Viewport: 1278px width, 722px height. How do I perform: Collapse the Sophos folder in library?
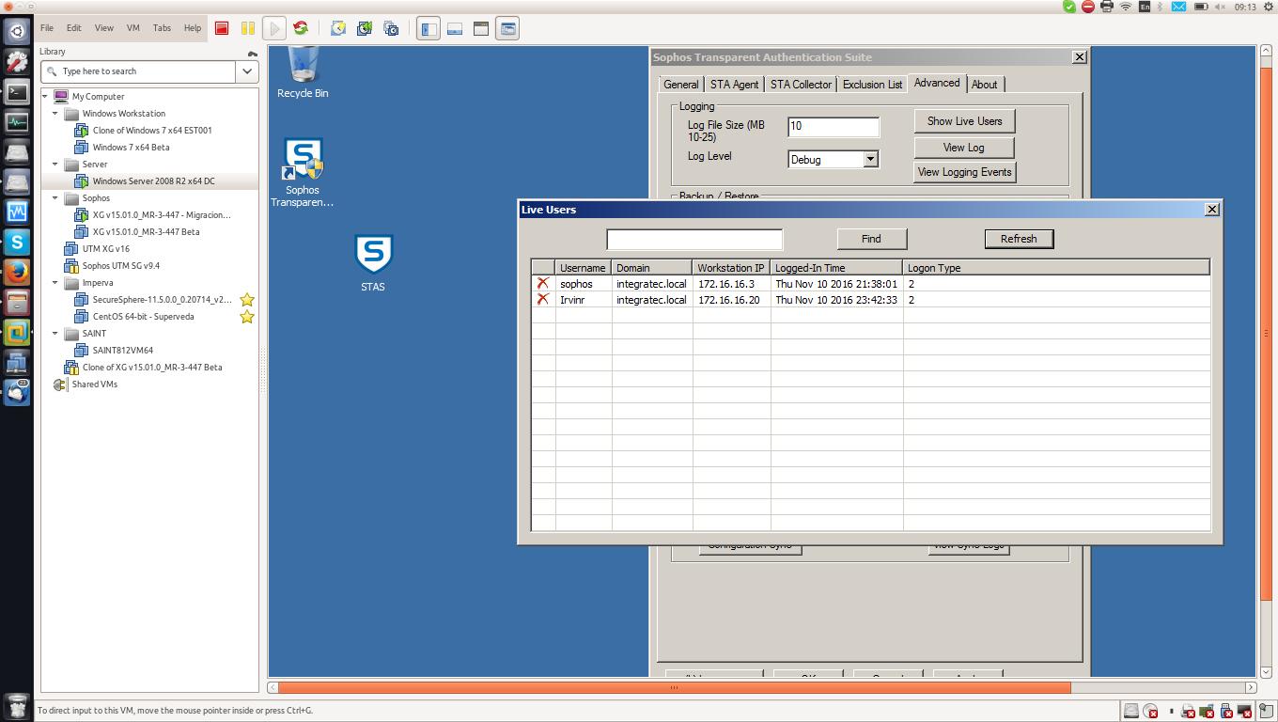(x=55, y=197)
